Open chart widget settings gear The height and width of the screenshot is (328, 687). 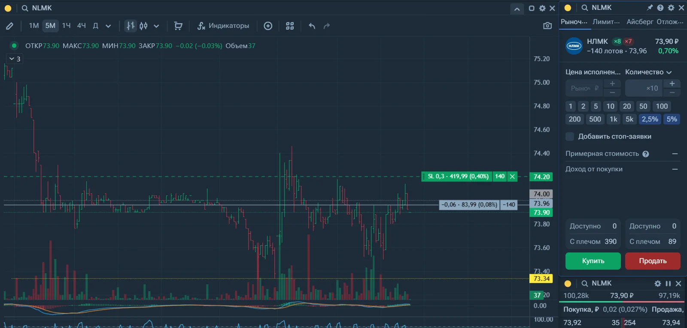point(542,8)
